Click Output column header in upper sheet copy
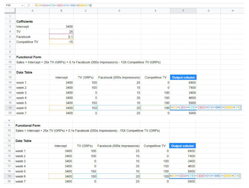This screenshot has height=188, width=249. pos(183,77)
